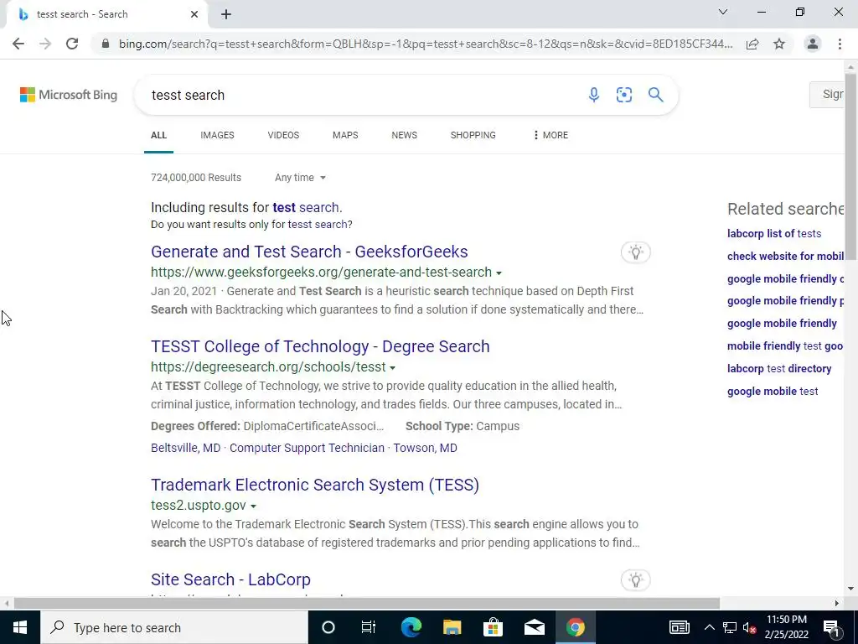The image size is (858, 644).
Task: Open Chrome three-dot menu
Action: click(x=840, y=44)
